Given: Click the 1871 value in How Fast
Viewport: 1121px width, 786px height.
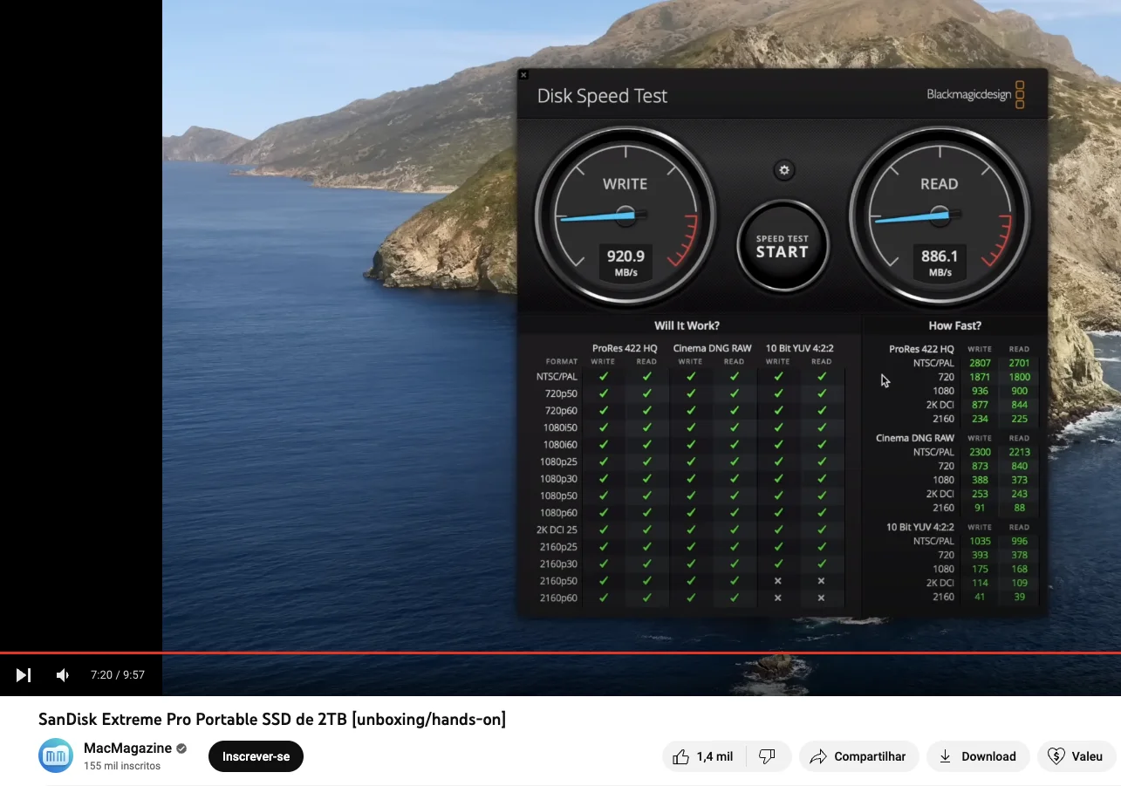Looking at the screenshot, I should (x=980, y=377).
